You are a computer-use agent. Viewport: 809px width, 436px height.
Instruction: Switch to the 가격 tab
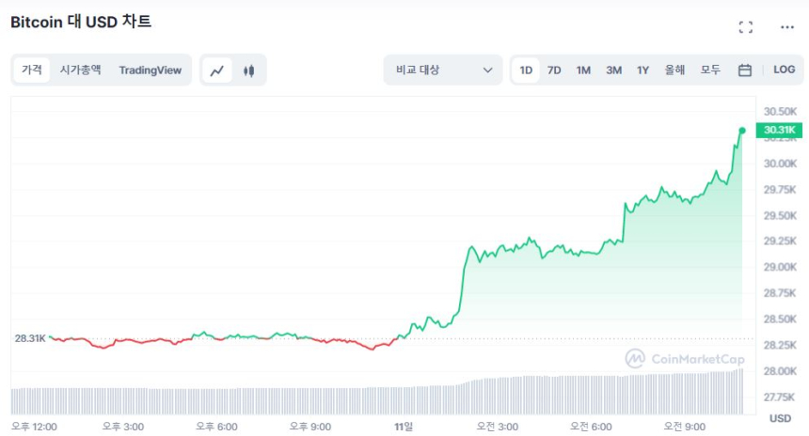pyautogui.click(x=32, y=70)
